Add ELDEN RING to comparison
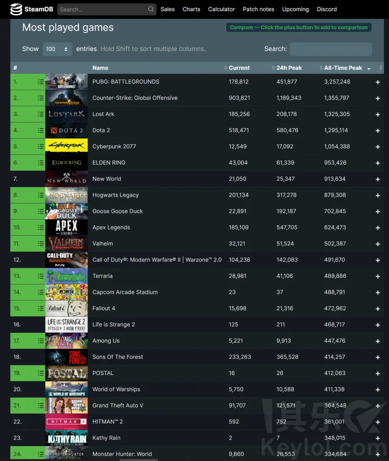The width and height of the screenshot is (389, 461). (x=377, y=163)
